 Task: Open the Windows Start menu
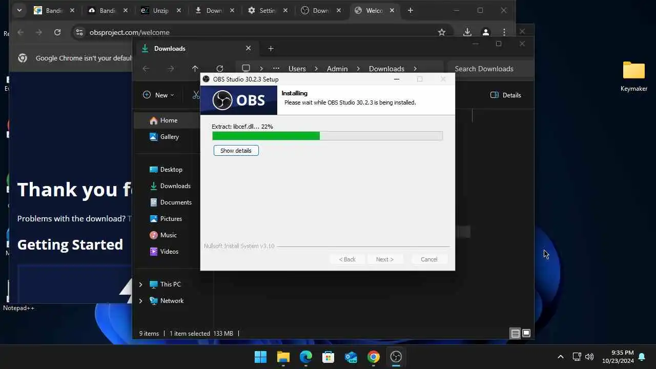tap(260, 357)
